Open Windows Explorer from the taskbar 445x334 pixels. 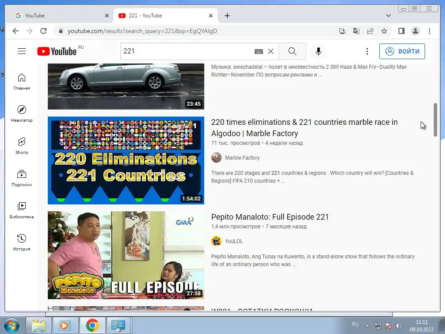click(39, 325)
